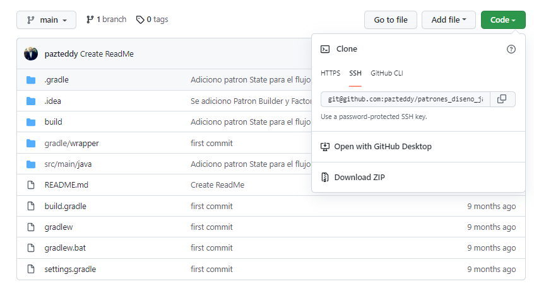Click settings.gradle 9 months ago timestamp
Screen dimensions: 534x284
point(492,269)
